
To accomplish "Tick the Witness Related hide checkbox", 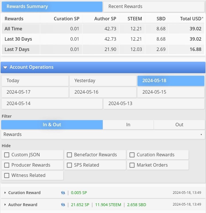I will pos(7,175).
